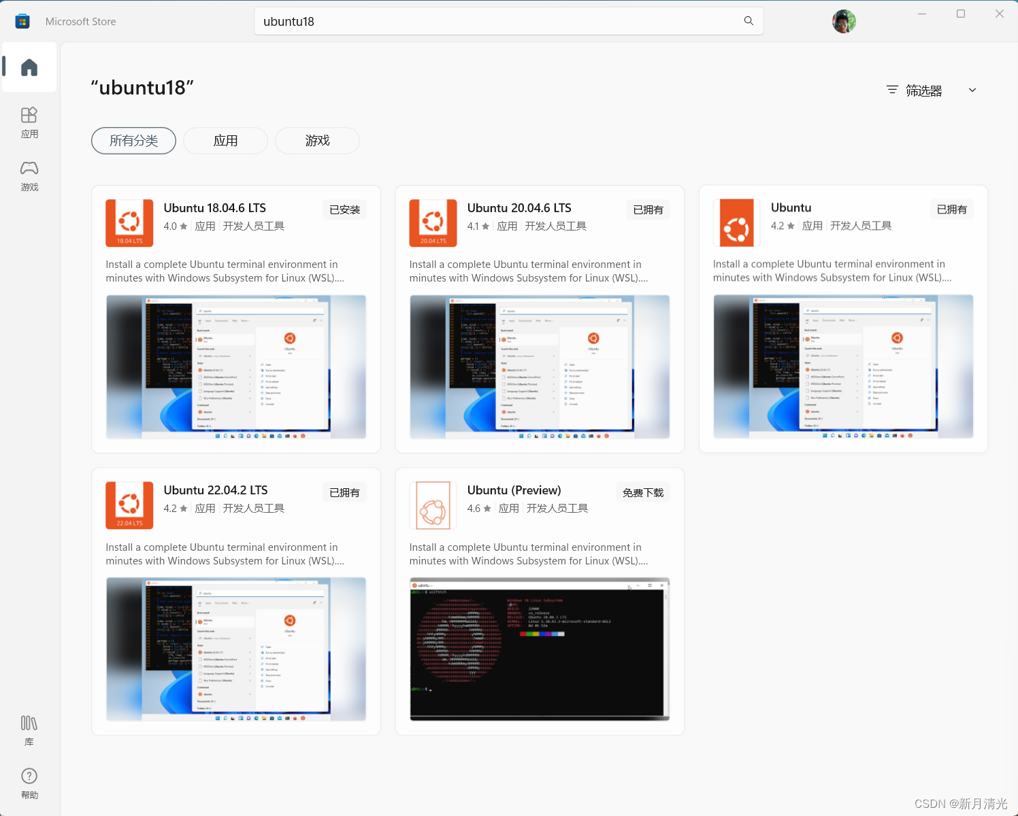Image resolution: width=1018 pixels, height=816 pixels.
Task: Click 开发人员工具 on Ubuntu (Preview) card
Action: (x=557, y=508)
